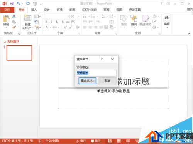This screenshot has height=144, width=193.
Task: Click Clear All Formatting icon
Action: pos(78,27)
